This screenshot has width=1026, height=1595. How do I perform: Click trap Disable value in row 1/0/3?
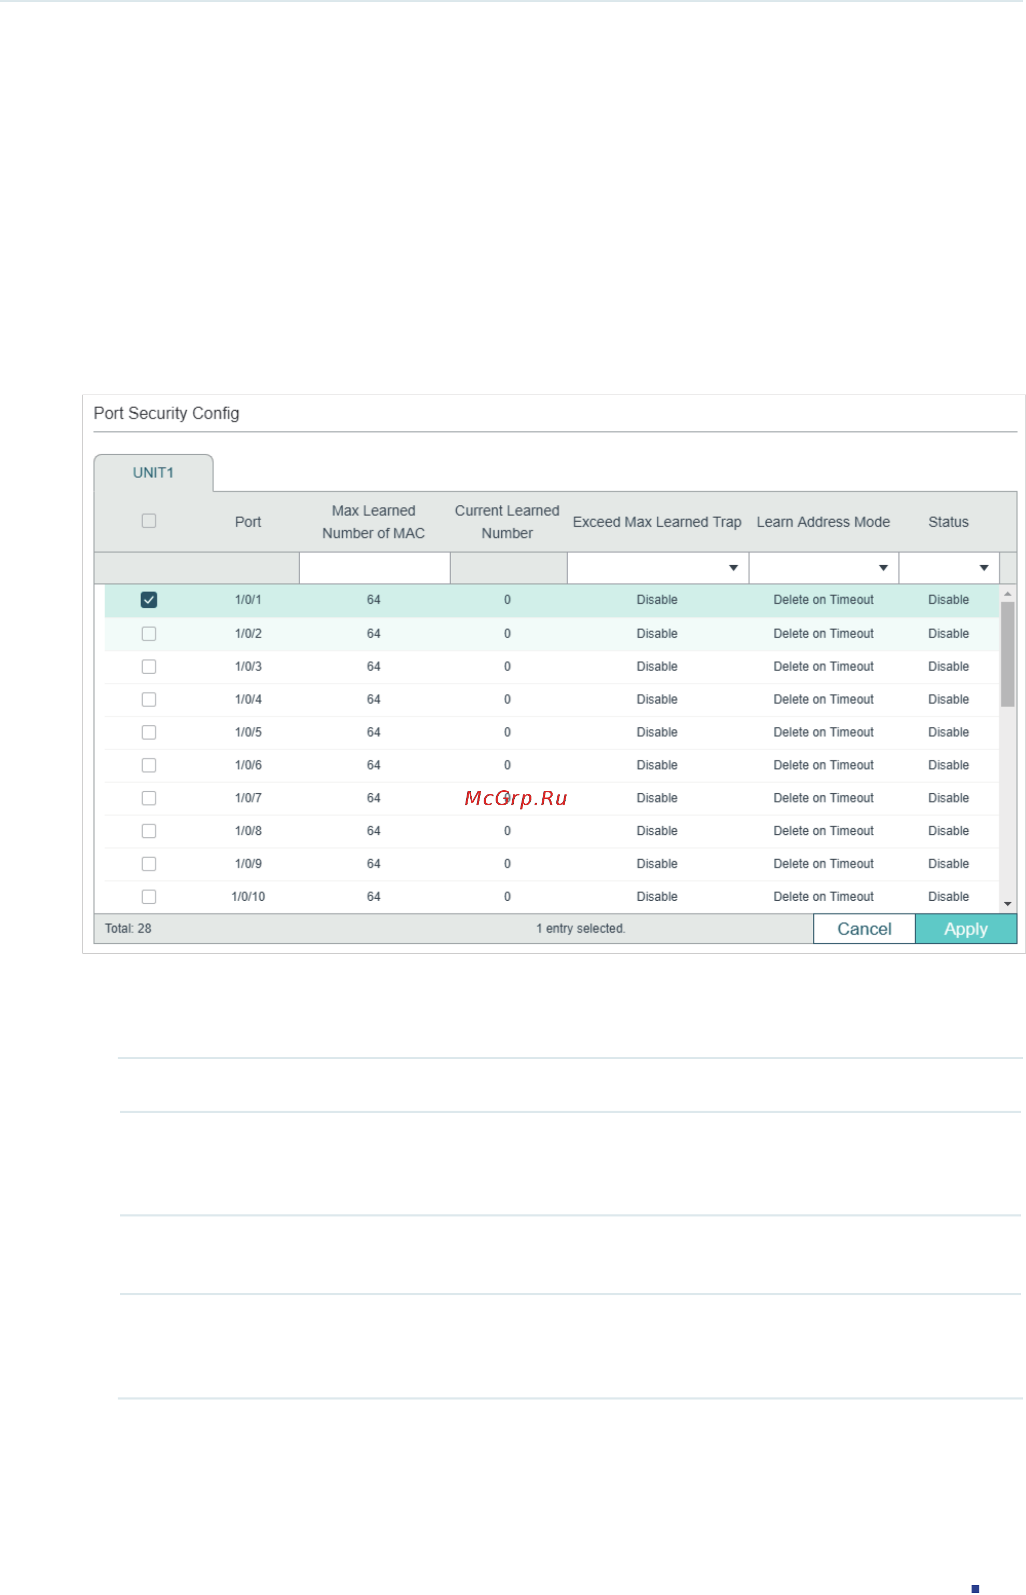click(657, 666)
